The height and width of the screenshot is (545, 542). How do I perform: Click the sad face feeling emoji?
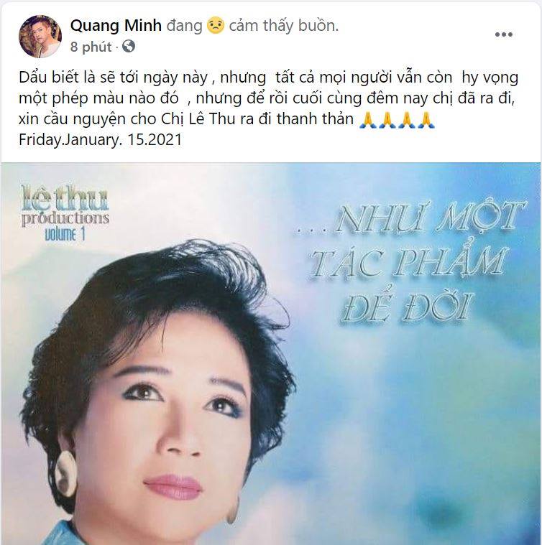click(216, 26)
